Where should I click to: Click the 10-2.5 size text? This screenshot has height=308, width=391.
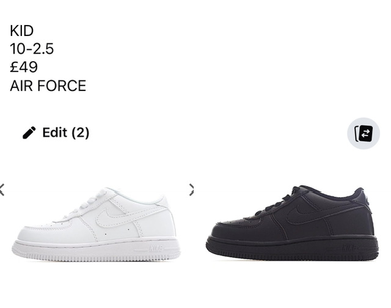click(32, 49)
